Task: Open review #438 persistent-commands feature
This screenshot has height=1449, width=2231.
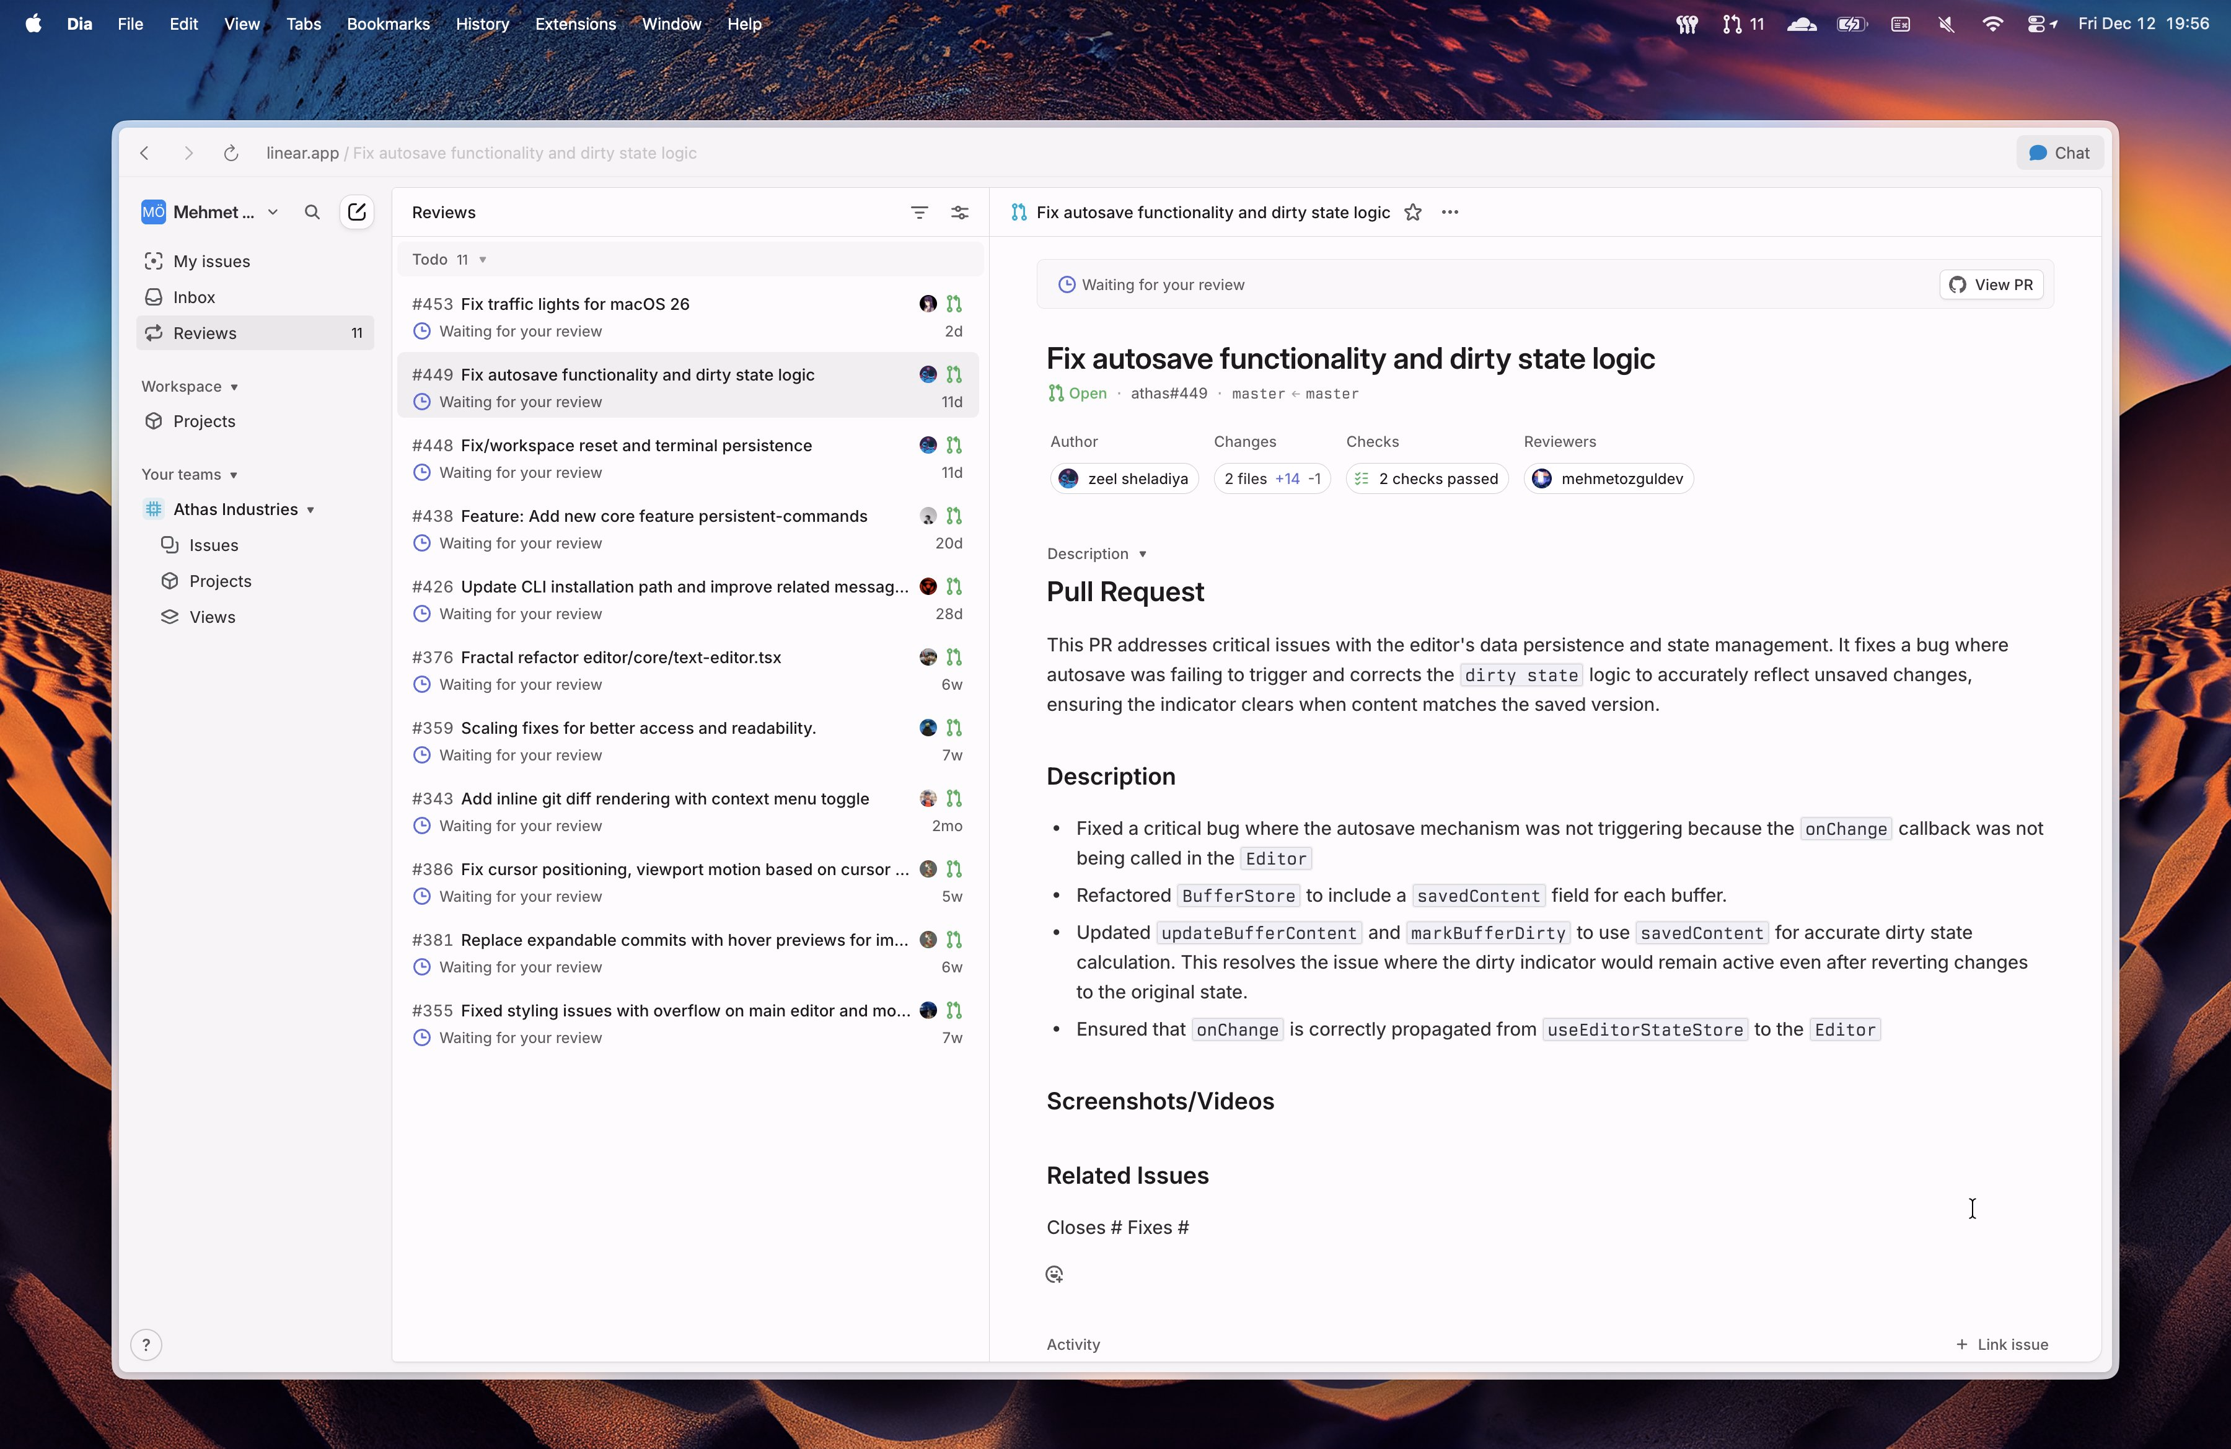Action: pos(688,529)
